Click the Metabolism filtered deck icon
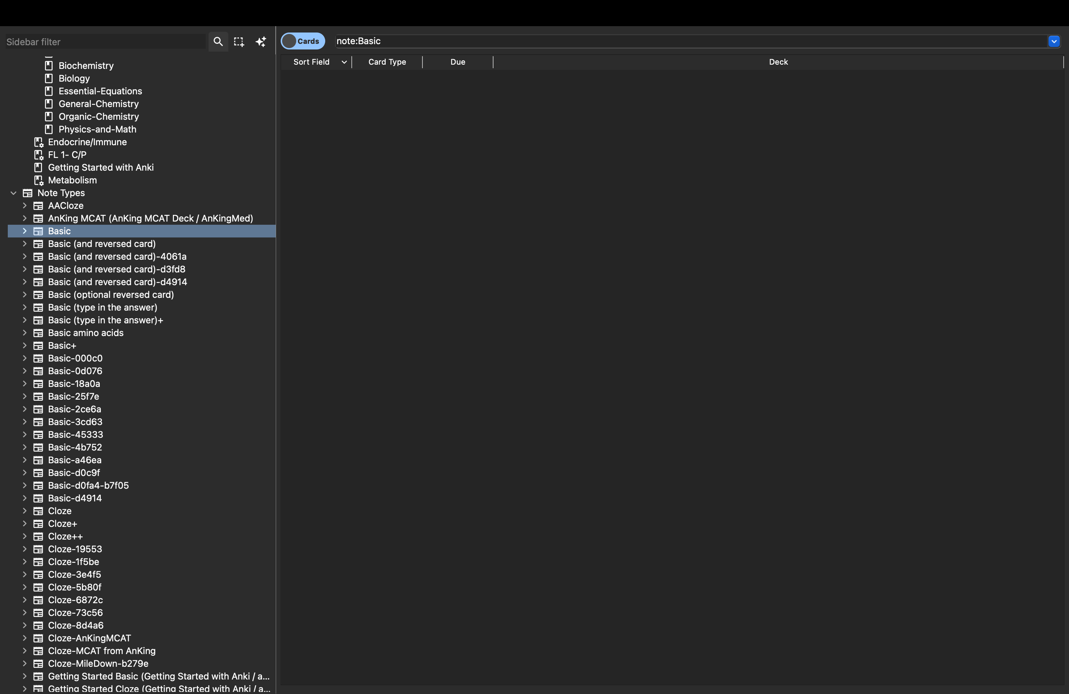 (x=39, y=180)
